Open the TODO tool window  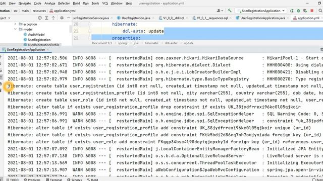(x=12, y=179)
